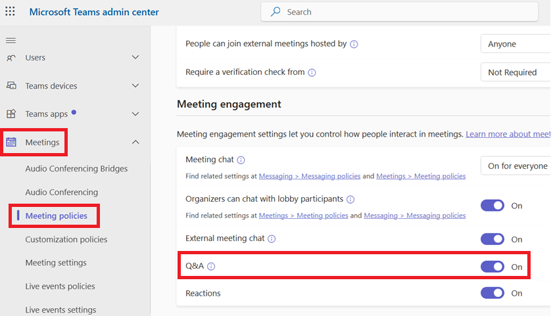Click Microsoft Teams admin center title
This screenshot has height=316, width=551.
pyautogui.click(x=94, y=12)
